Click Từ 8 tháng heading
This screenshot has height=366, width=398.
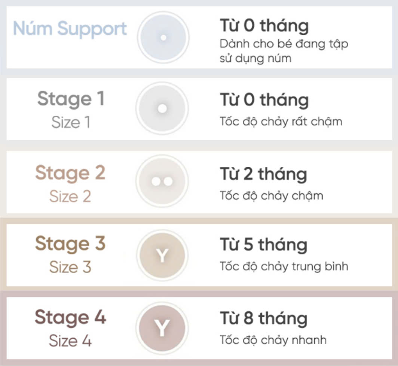264,319
